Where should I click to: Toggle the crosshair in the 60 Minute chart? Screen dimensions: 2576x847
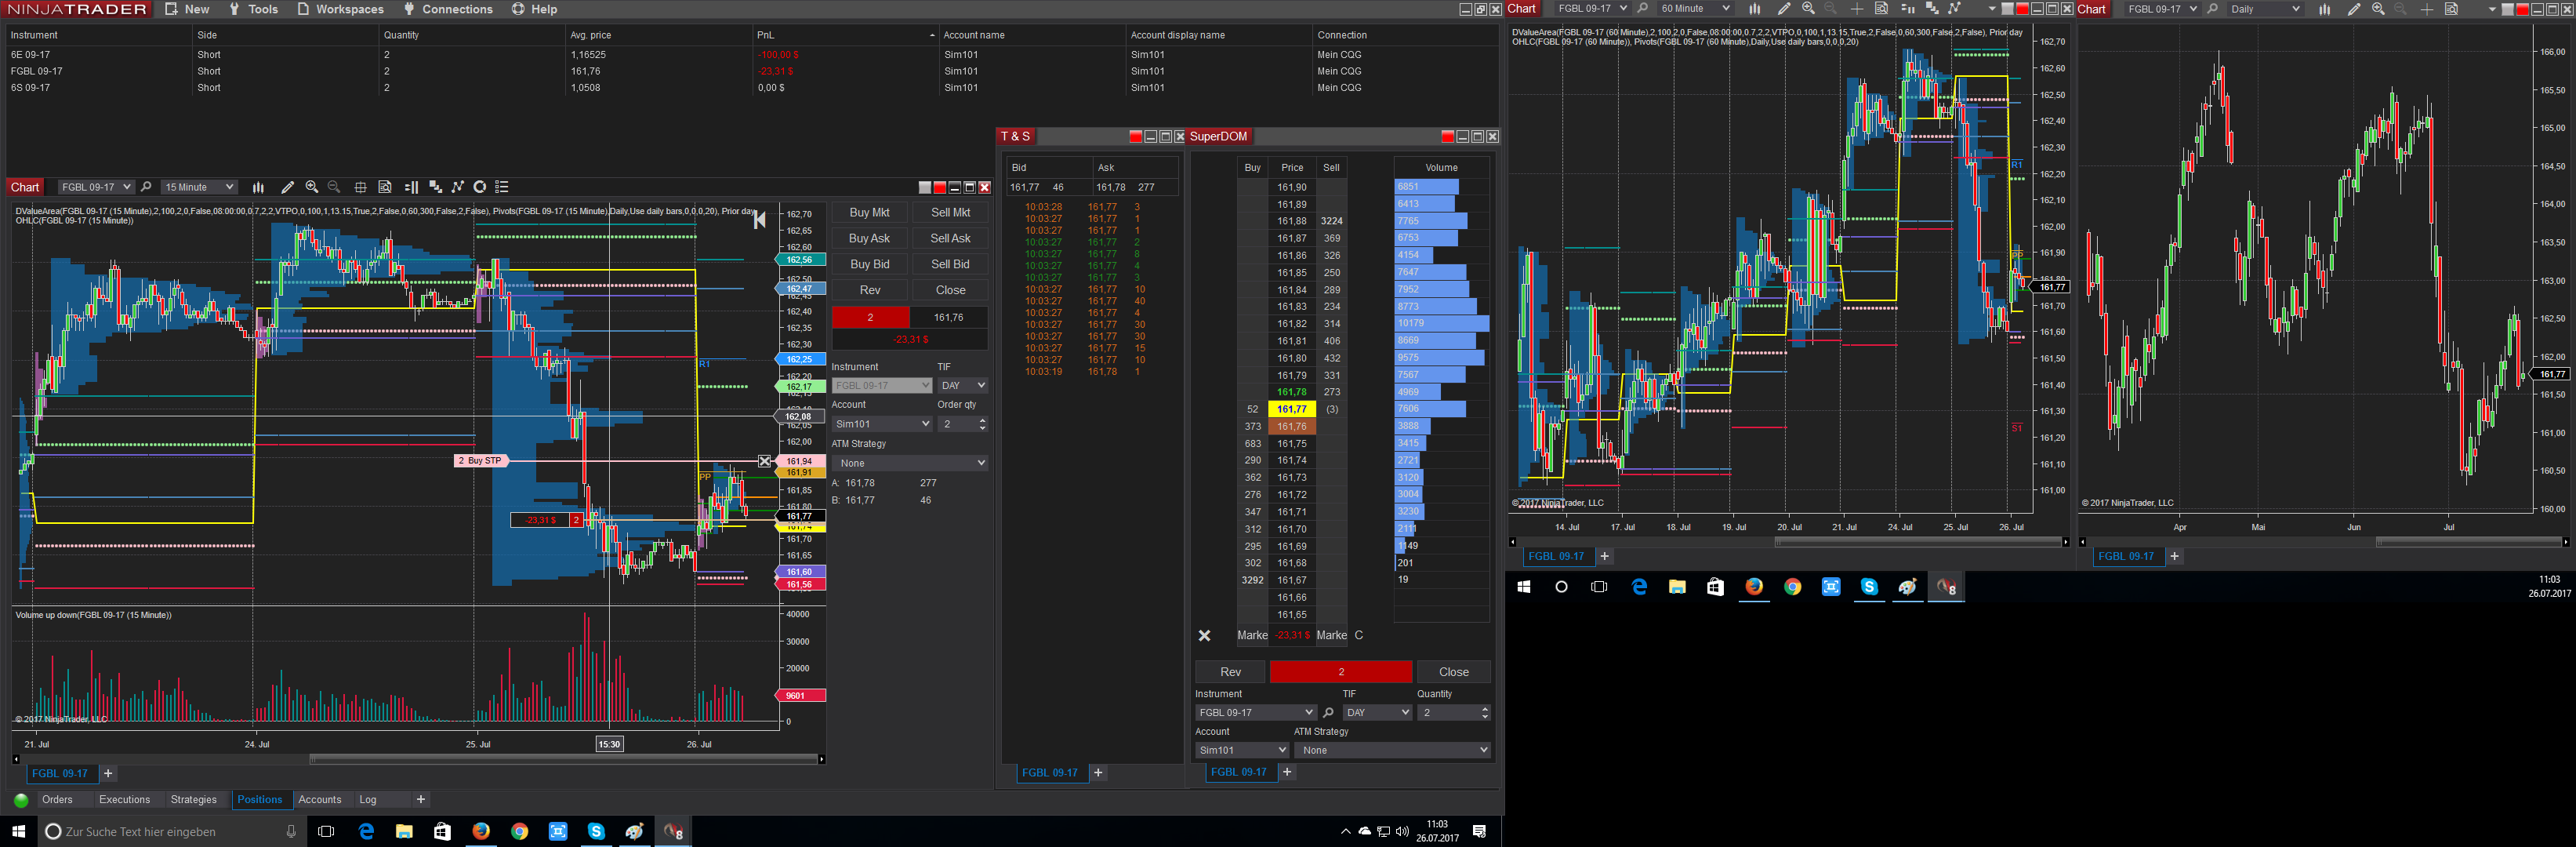coord(1856,9)
